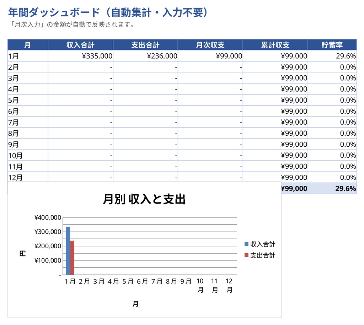This screenshot has height=325, width=364.
Task: Click the ¥200,000 axis label
Action: pyautogui.click(x=48, y=246)
